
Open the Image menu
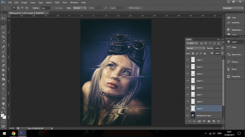pyautogui.click(x=24, y=3)
